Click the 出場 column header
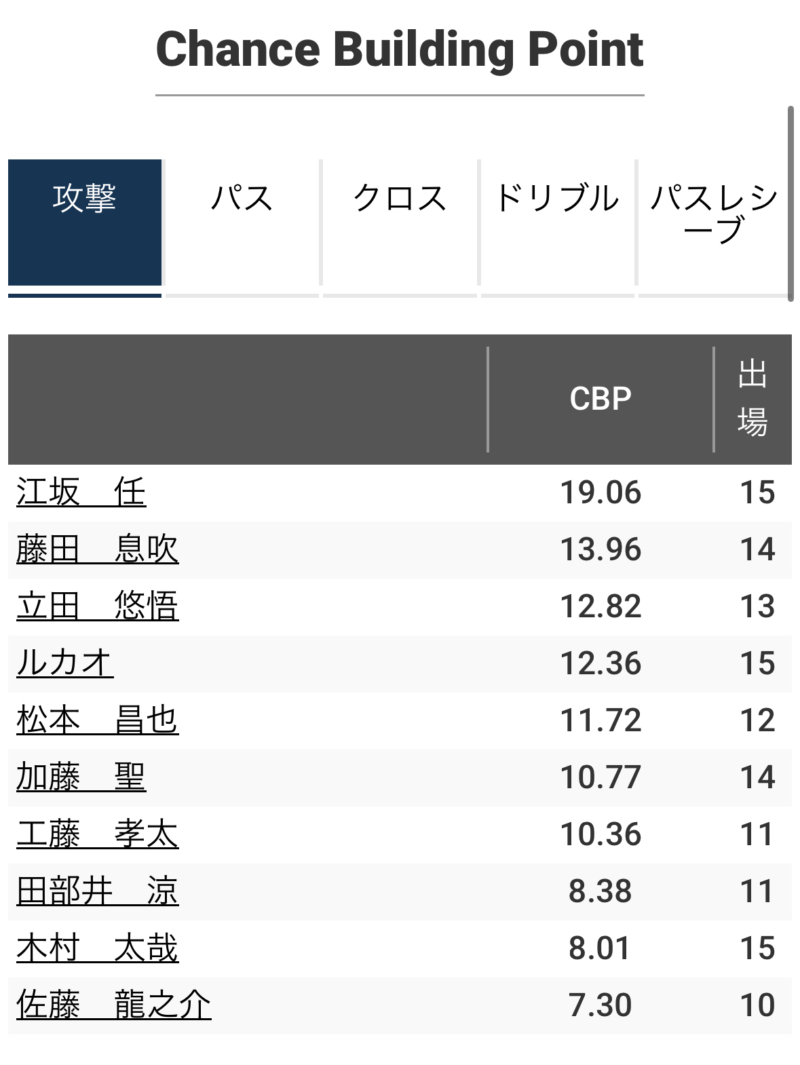The width and height of the screenshot is (800, 1065). 753,399
